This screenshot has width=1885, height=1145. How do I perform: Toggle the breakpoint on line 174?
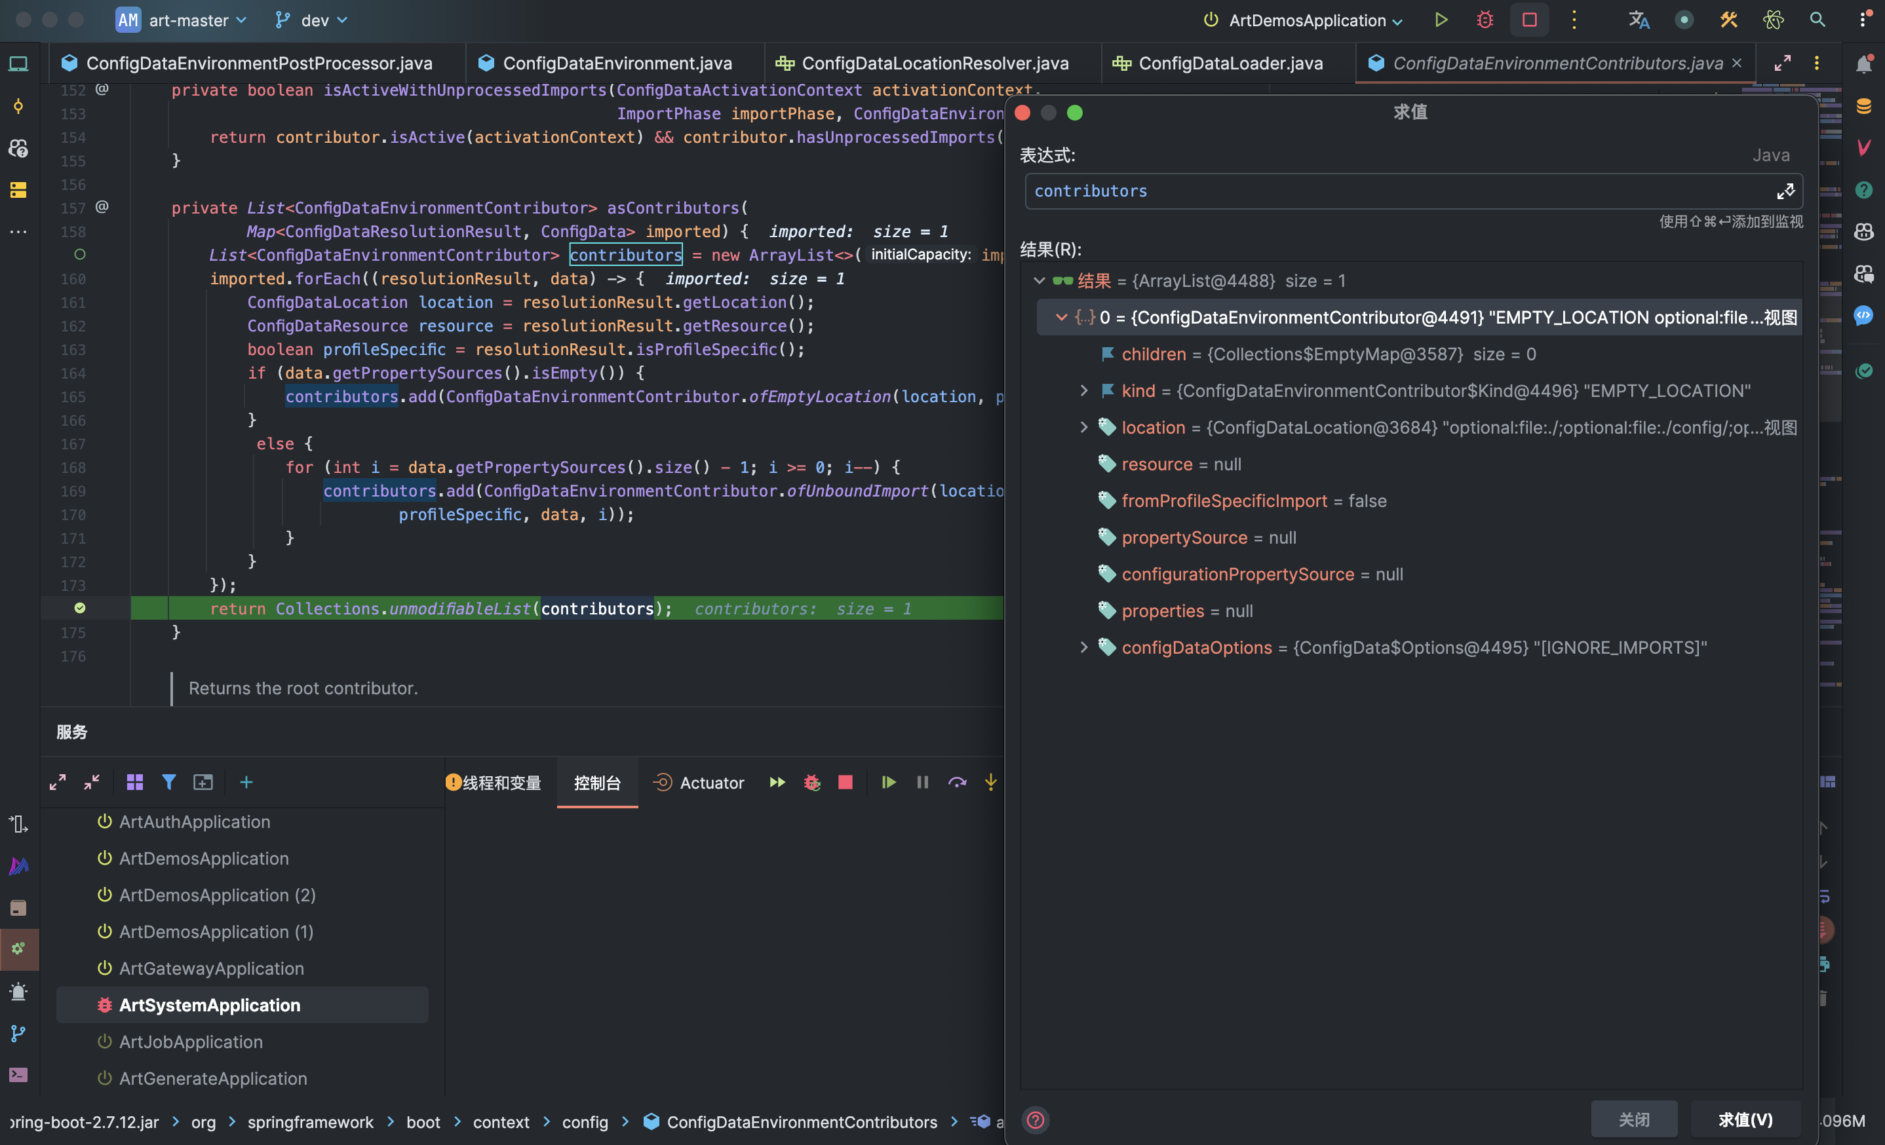pyautogui.click(x=79, y=609)
